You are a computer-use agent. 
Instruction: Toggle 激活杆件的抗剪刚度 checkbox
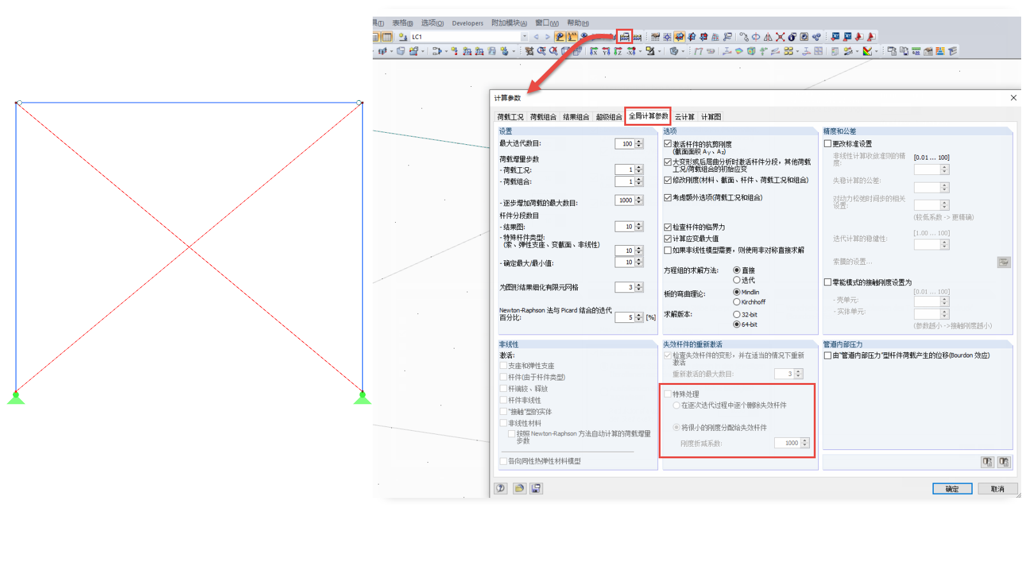(668, 144)
